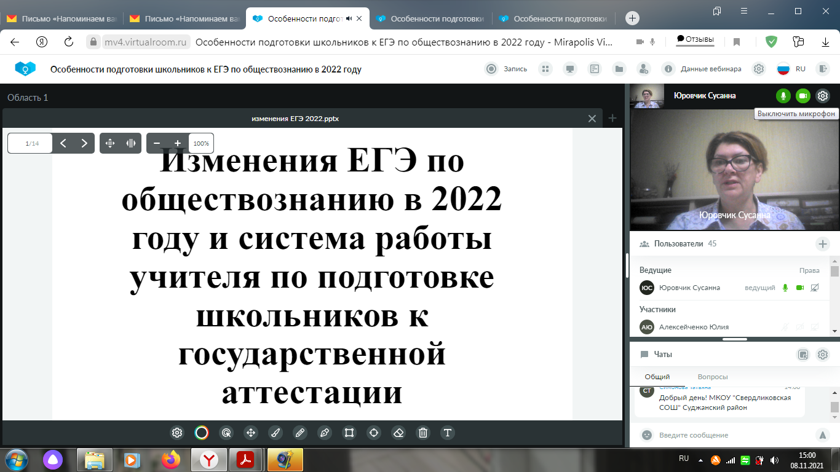Open the drawing color wheel picker
840x472 pixels.
tap(202, 433)
